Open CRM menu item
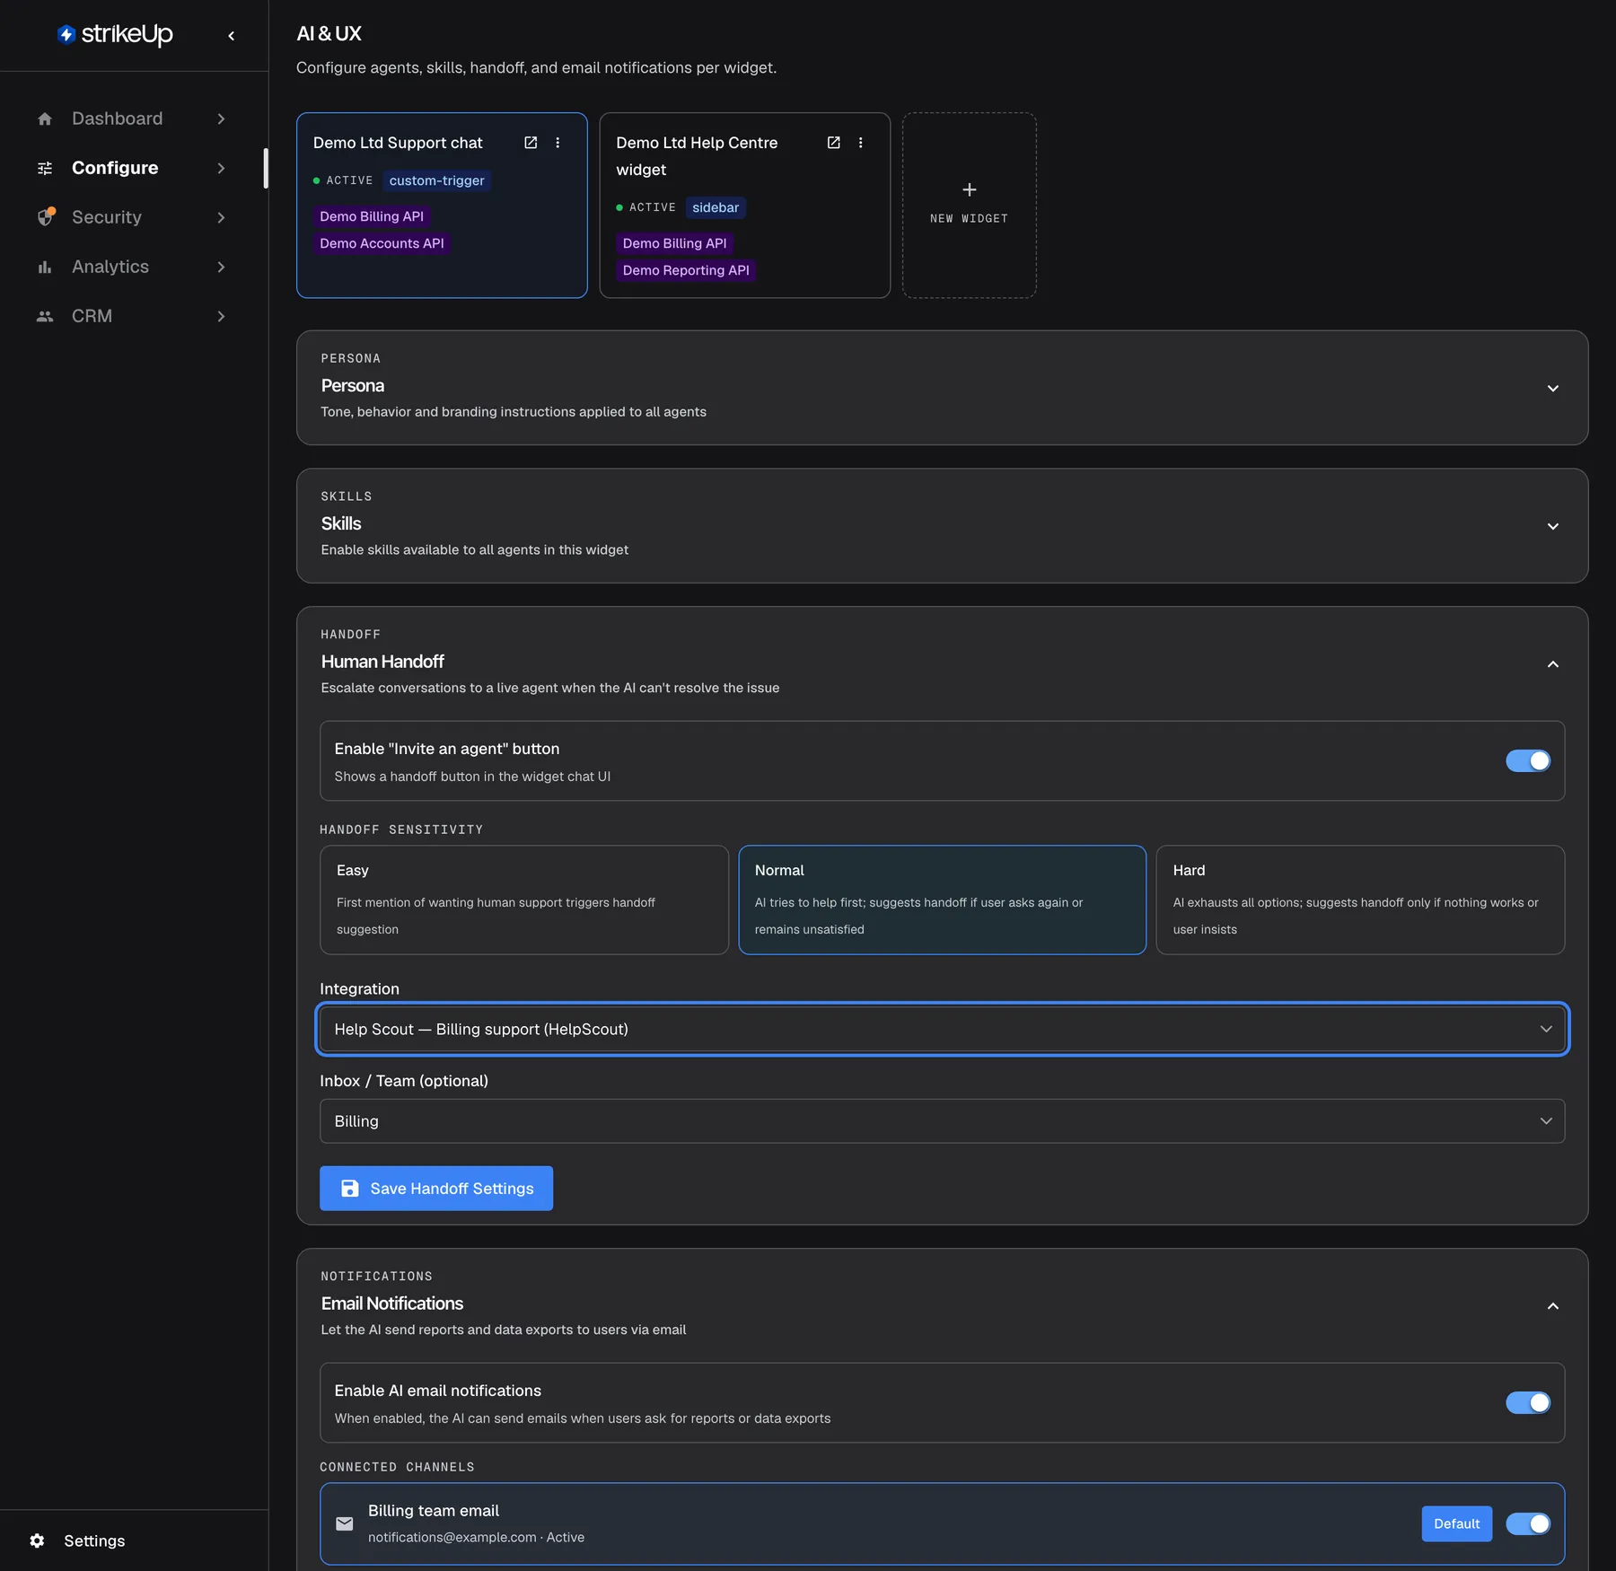This screenshot has width=1616, height=1571. coord(132,316)
